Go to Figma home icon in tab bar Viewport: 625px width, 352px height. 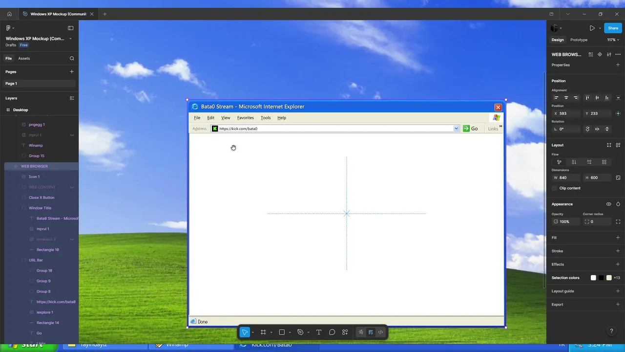tap(9, 14)
